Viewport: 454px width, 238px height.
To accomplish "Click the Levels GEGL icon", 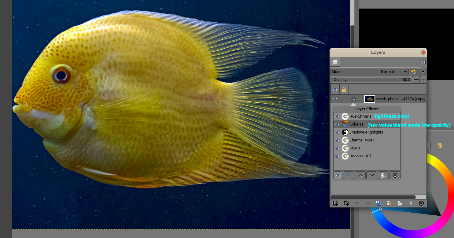I will pyautogui.click(x=345, y=148).
